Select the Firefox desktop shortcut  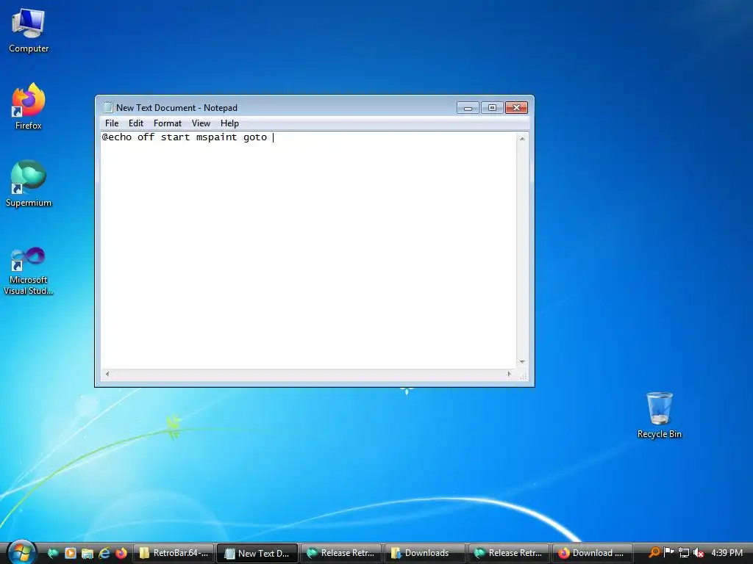(29, 106)
